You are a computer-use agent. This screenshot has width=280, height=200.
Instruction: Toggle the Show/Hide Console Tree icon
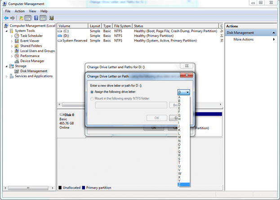pos(28,18)
